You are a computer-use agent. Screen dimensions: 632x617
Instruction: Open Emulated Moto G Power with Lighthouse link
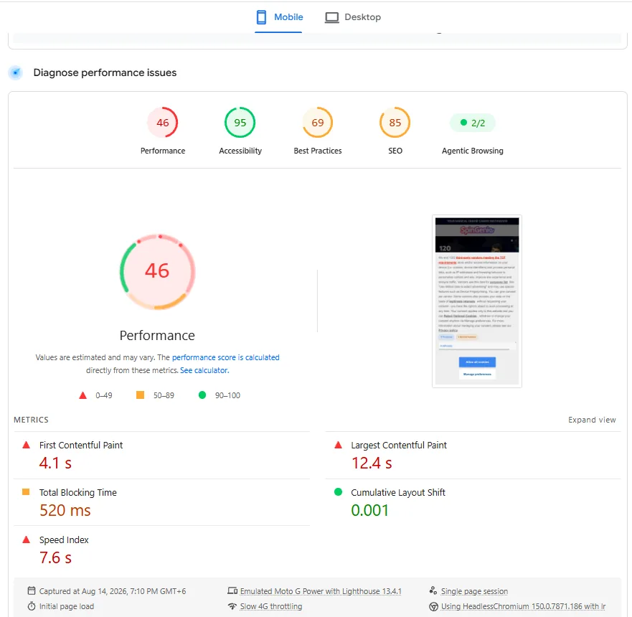pyautogui.click(x=321, y=591)
